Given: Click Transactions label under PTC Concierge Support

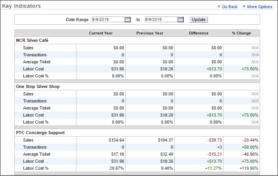Looking at the screenshot, I should [35, 147].
